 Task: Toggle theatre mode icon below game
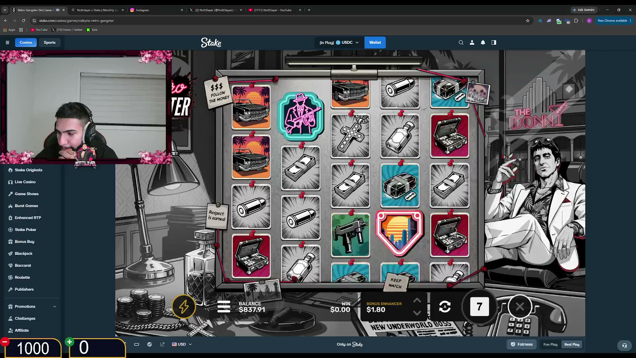click(x=136, y=344)
